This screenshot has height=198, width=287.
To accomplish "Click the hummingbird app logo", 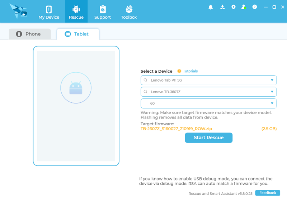I will pos(18,11).
